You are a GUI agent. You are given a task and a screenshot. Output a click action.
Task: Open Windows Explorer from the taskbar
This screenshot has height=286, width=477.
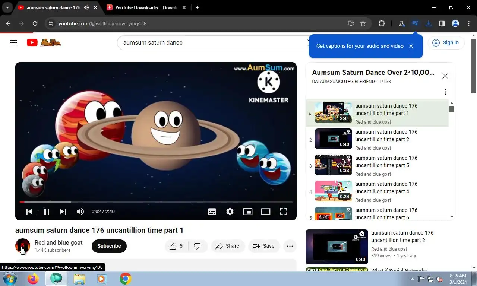point(79,279)
